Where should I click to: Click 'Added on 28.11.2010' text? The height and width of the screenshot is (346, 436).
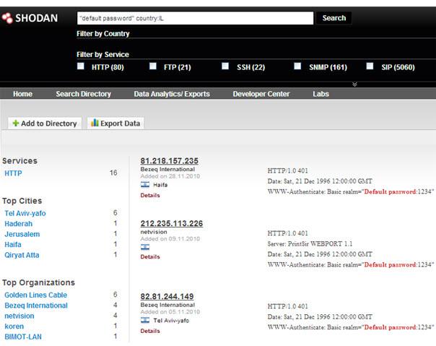click(x=170, y=176)
